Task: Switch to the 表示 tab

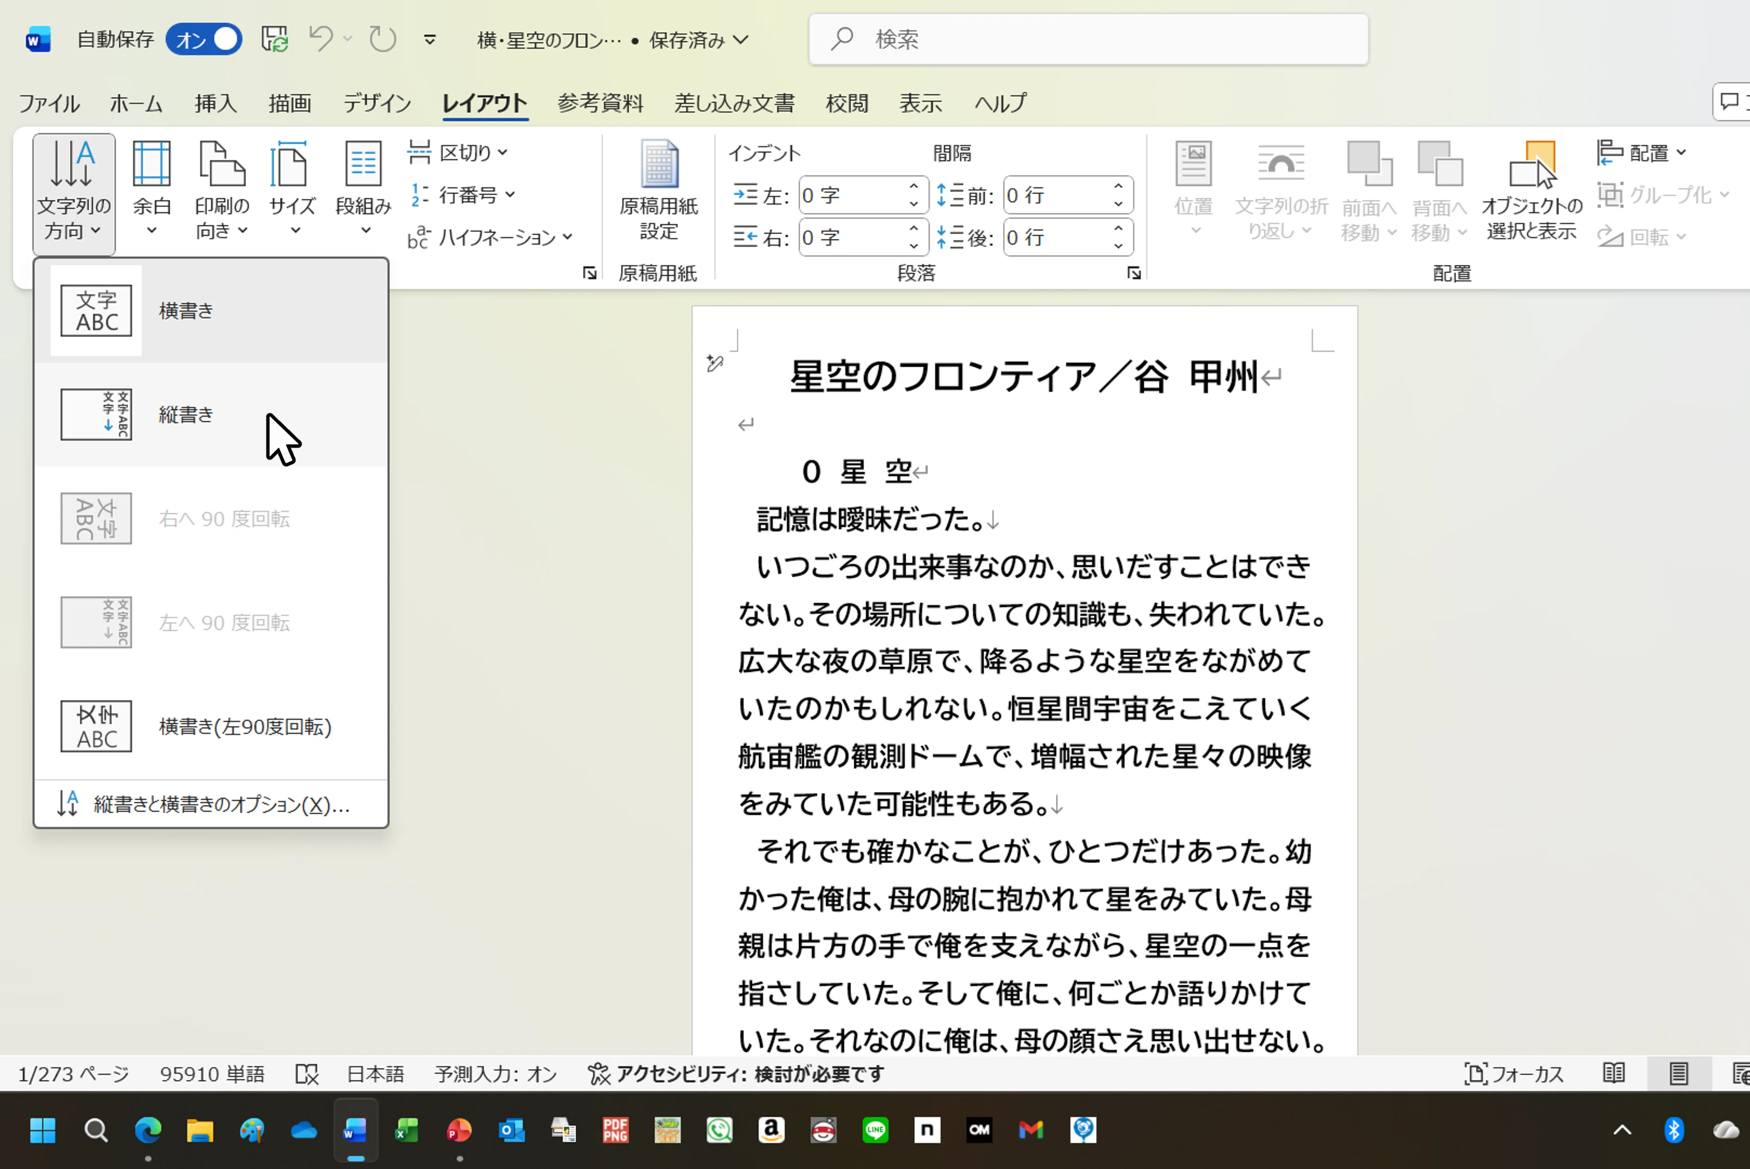Action: (920, 103)
